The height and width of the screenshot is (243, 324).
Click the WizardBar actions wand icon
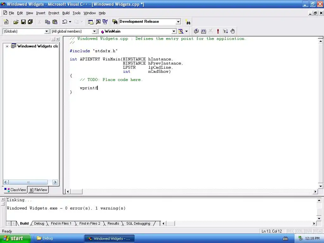click(x=181, y=31)
